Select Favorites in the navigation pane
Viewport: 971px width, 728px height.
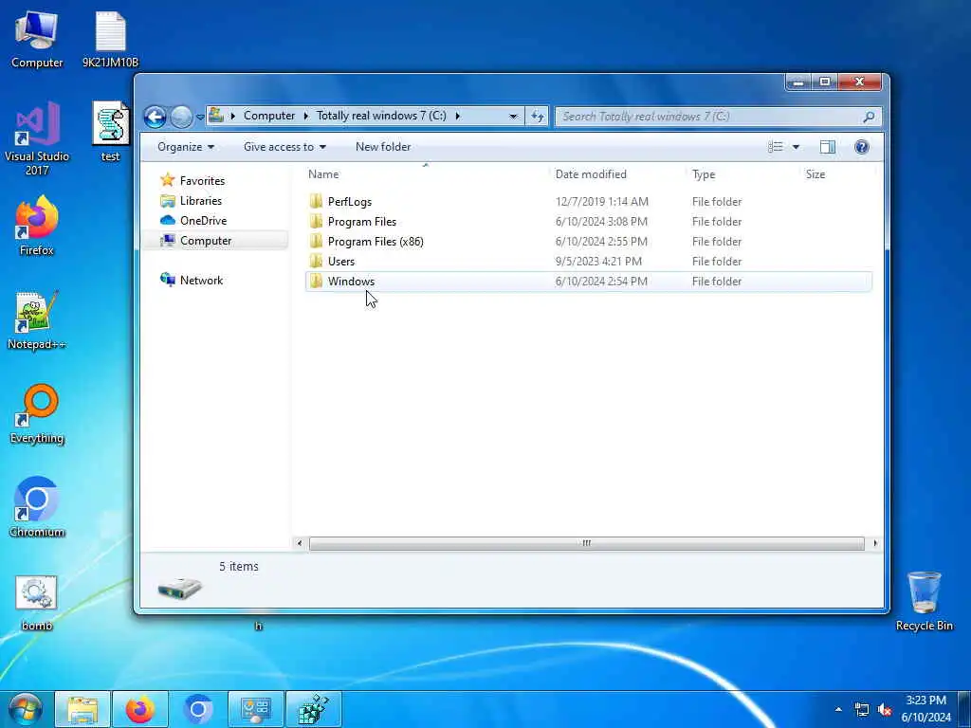pos(202,181)
